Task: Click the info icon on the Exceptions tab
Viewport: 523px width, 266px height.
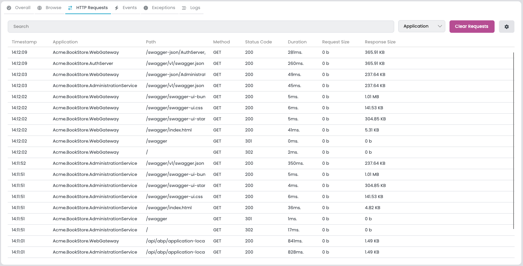Action: coord(145,7)
